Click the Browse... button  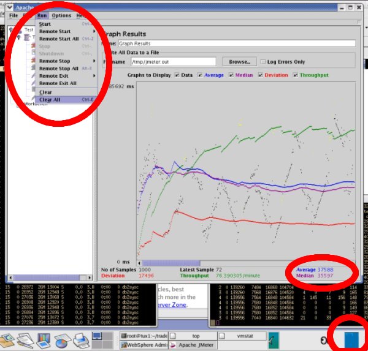click(x=239, y=62)
